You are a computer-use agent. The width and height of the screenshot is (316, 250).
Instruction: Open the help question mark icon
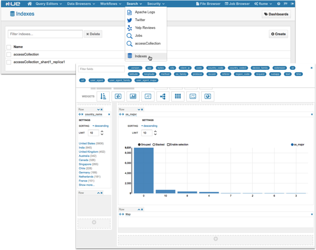click(279, 3)
